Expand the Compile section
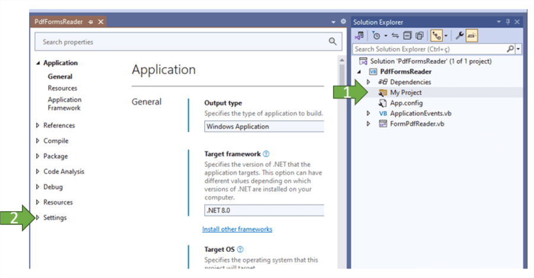Viewport: 534px width, 278px height. point(37,141)
